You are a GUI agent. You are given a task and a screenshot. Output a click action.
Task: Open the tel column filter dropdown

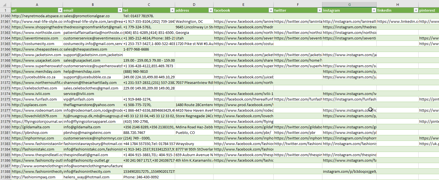click(172, 10)
